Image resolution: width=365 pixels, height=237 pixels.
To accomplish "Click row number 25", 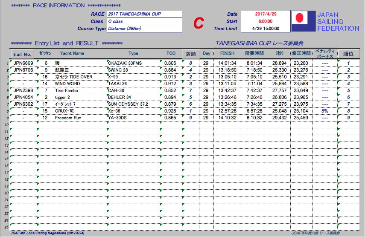I will click(6, 227).
